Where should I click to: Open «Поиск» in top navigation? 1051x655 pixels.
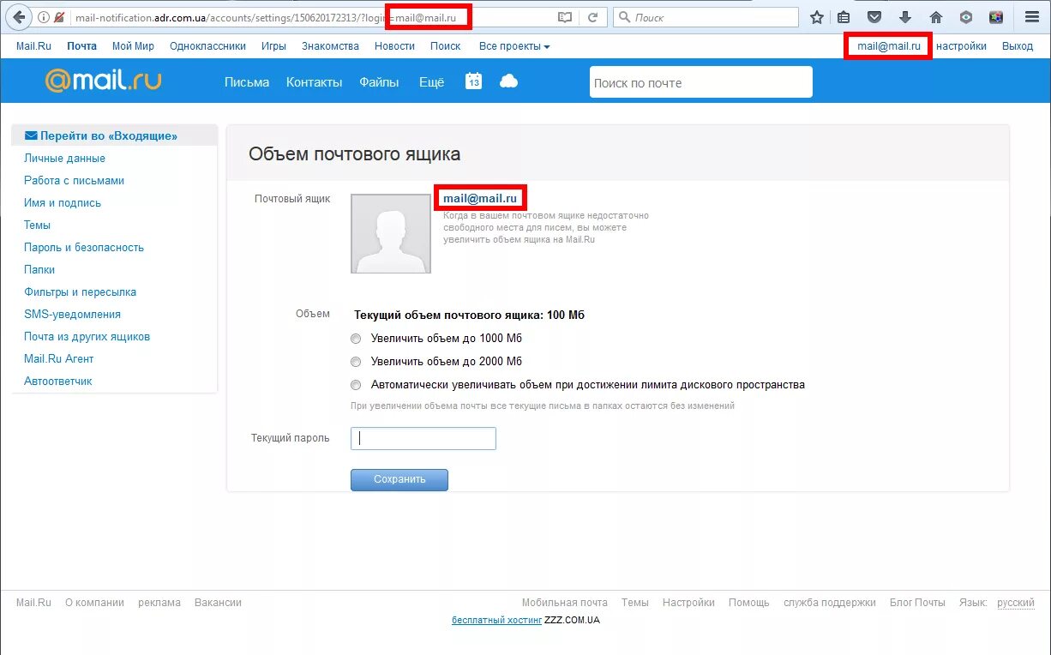pos(446,46)
